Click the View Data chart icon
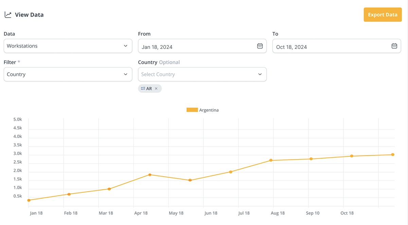Screen dimensions: 408x225 pos(8,15)
